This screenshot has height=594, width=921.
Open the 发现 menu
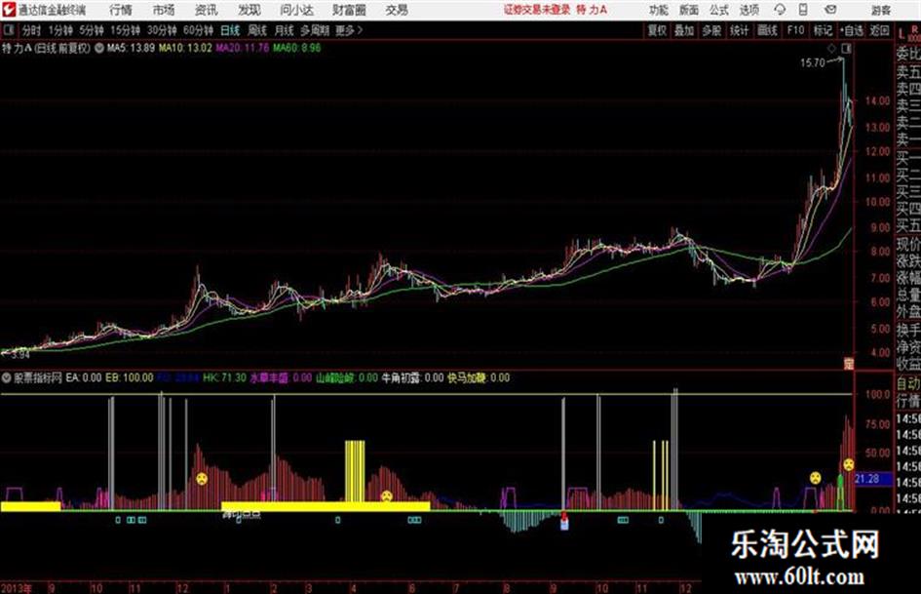(249, 10)
